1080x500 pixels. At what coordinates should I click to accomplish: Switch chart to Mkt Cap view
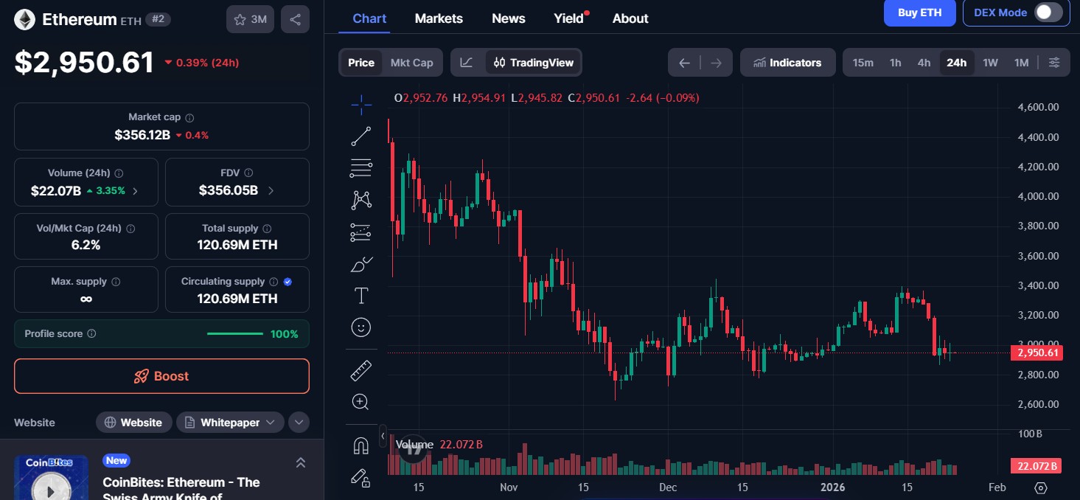411,63
